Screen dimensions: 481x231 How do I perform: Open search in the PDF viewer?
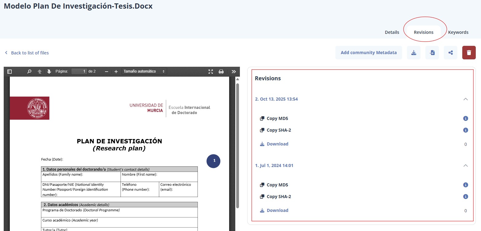[29, 72]
